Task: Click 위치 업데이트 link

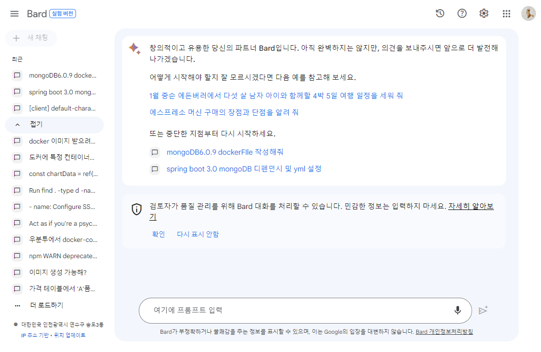Action: pos(70,335)
